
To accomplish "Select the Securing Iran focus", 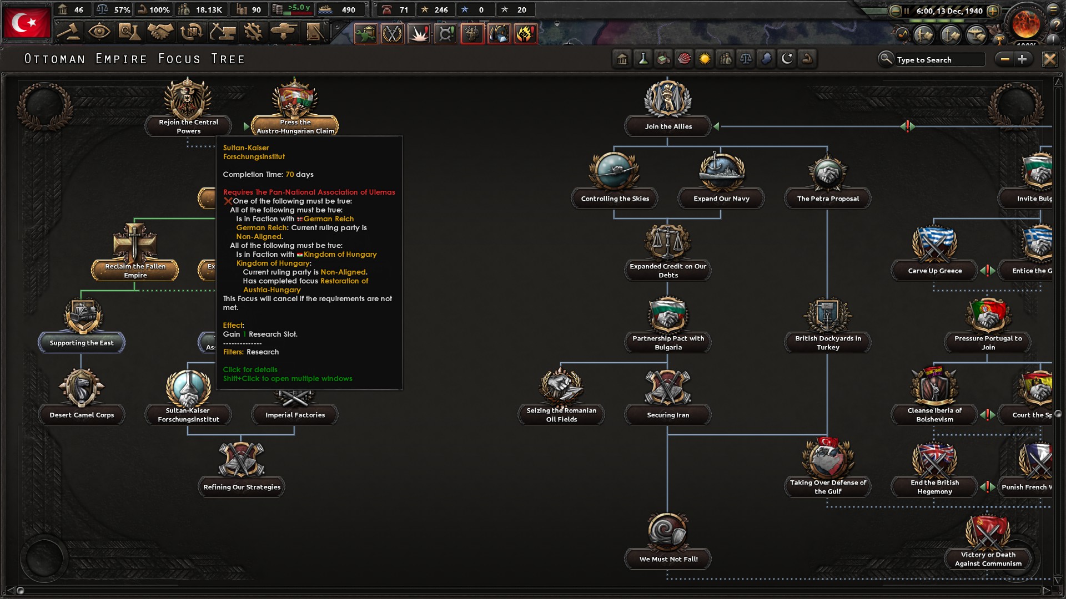I will (x=667, y=415).
